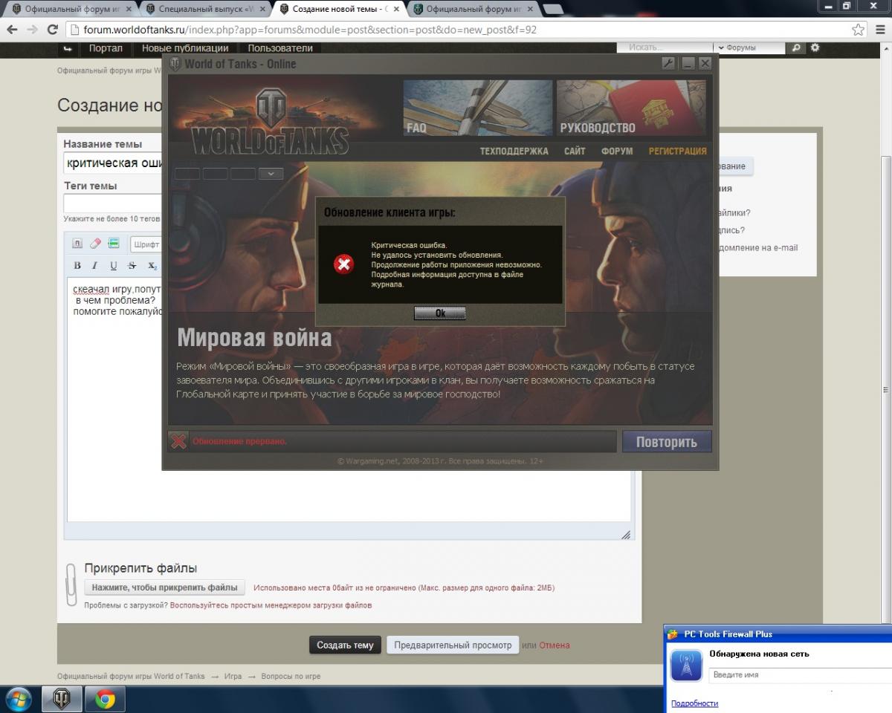Toggle underline formatting in forum editor
The height and width of the screenshot is (713, 892).
click(x=114, y=265)
